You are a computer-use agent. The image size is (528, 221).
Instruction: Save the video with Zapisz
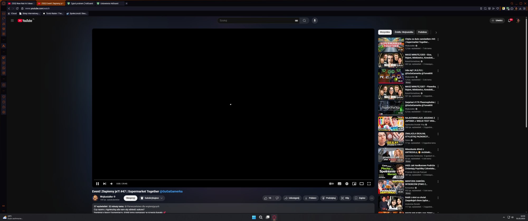pyautogui.click(x=360, y=198)
